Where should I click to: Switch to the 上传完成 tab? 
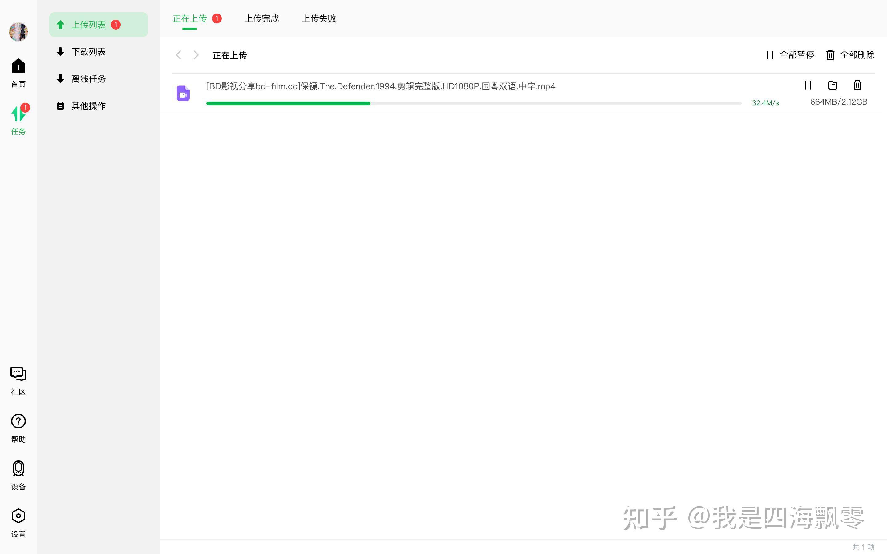[262, 18]
